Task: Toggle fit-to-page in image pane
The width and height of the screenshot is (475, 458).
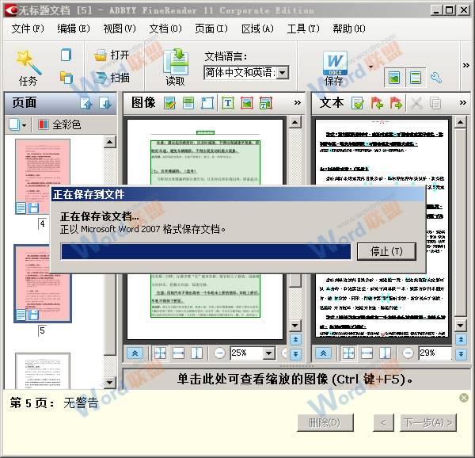Action: tap(160, 353)
